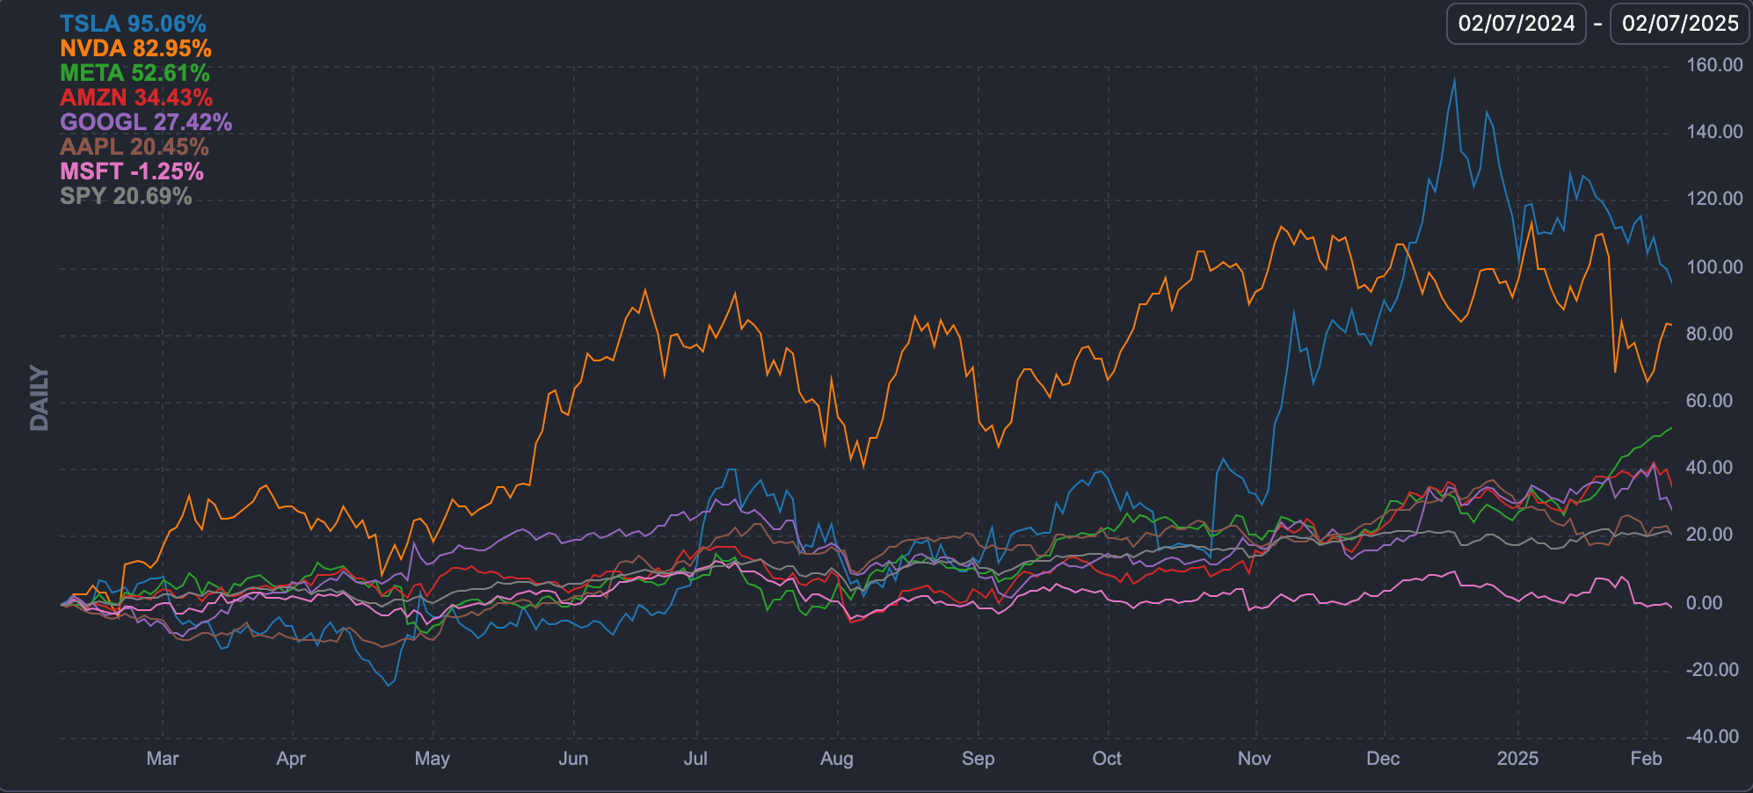Click the 160.00 value on the price axis
The height and width of the screenshot is (793, 1753).
pos(1714,65)
